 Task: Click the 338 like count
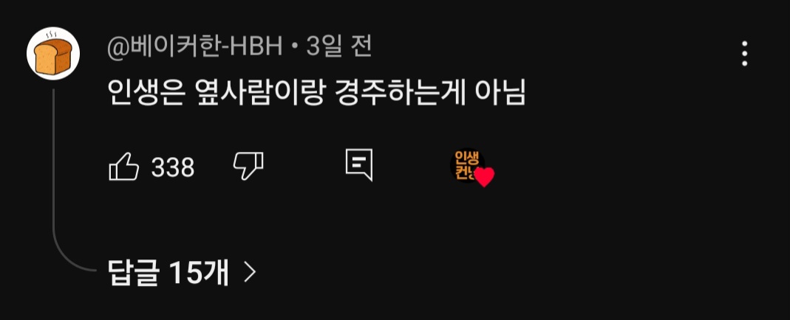[x=173, y=167]
